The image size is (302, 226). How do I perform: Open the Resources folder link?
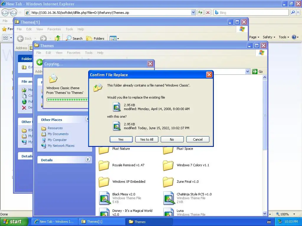(x=55, y=128)
